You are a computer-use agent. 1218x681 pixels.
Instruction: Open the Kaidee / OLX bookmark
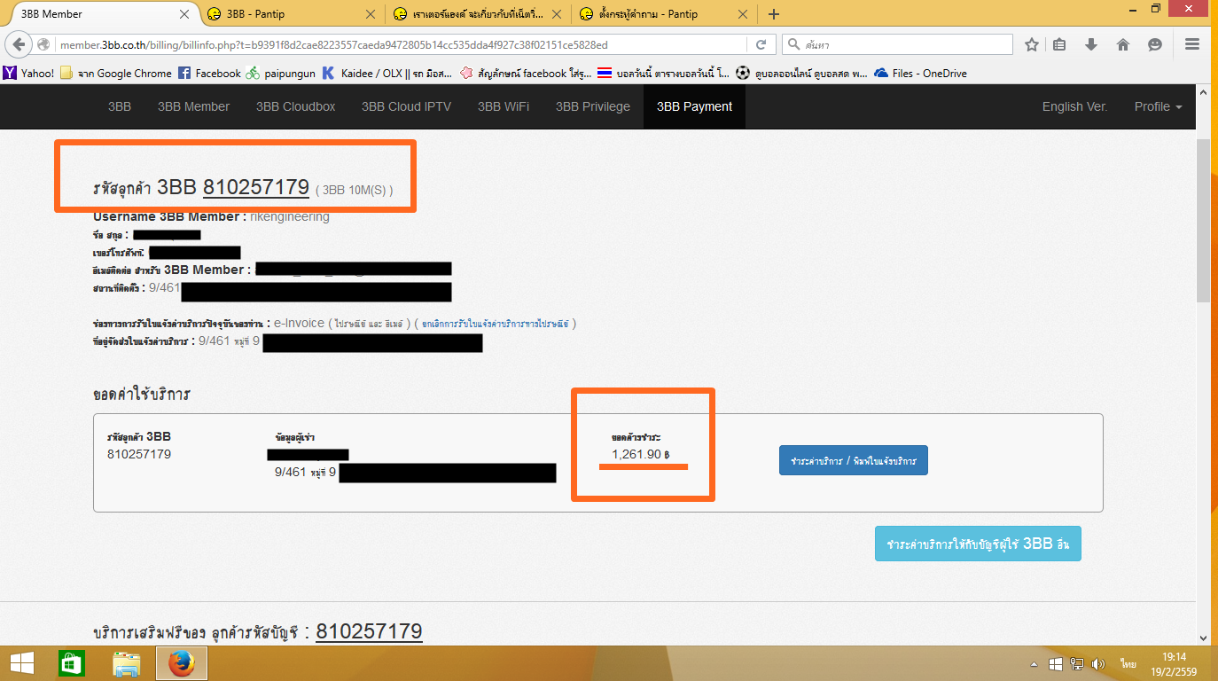click(x=386, y=74)
